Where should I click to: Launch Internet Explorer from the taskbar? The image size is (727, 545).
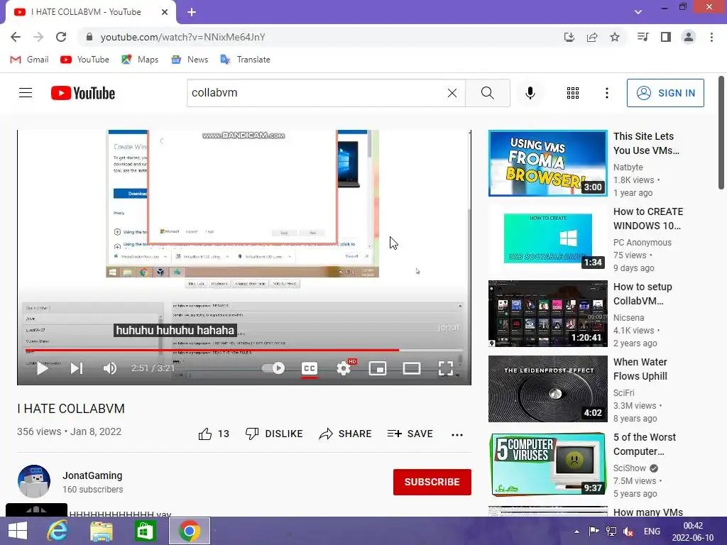(58, 531)
